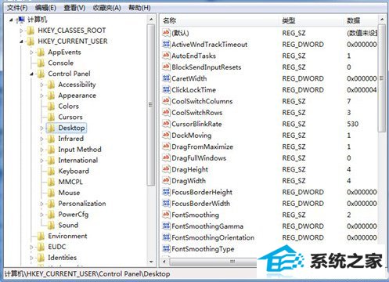Expand the AppEvents node
Screen dimensions: 389x282
[x=31, y=52]
